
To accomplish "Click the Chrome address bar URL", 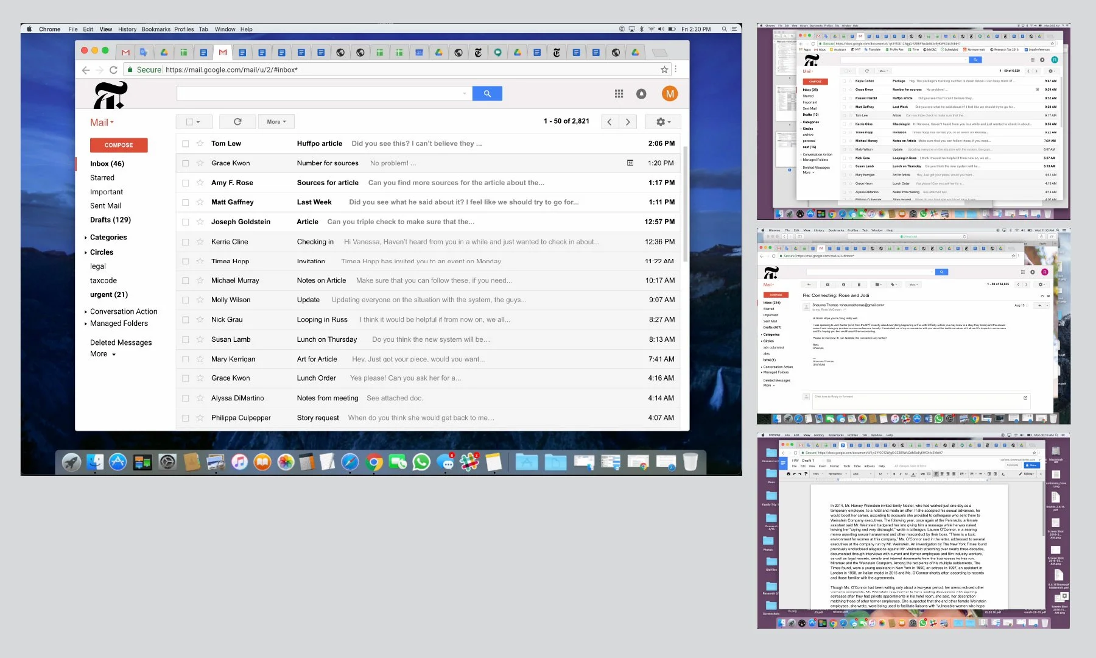I will [x=231, y=69].
